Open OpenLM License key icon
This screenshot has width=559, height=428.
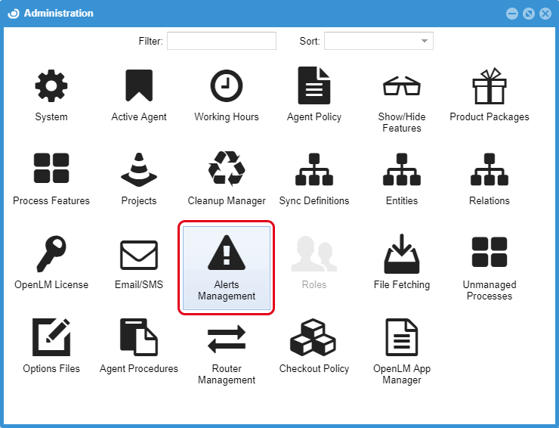pyautogui.click(x=51, y=254)
